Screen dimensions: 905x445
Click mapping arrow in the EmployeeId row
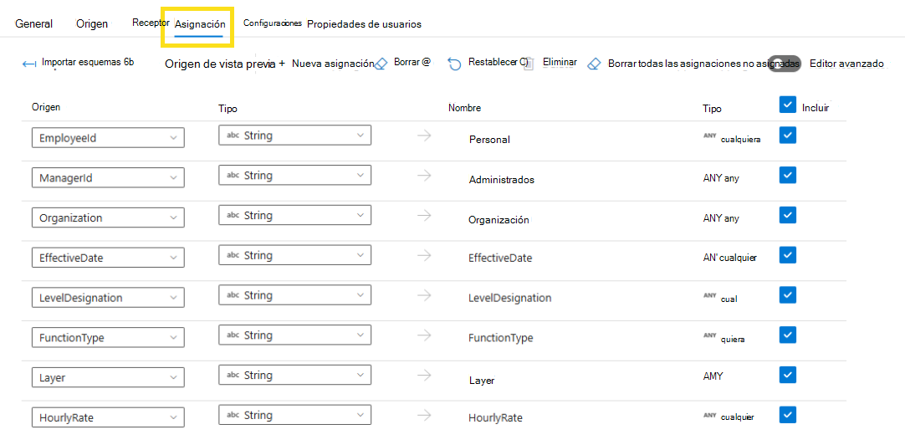[x=424, y=136]
